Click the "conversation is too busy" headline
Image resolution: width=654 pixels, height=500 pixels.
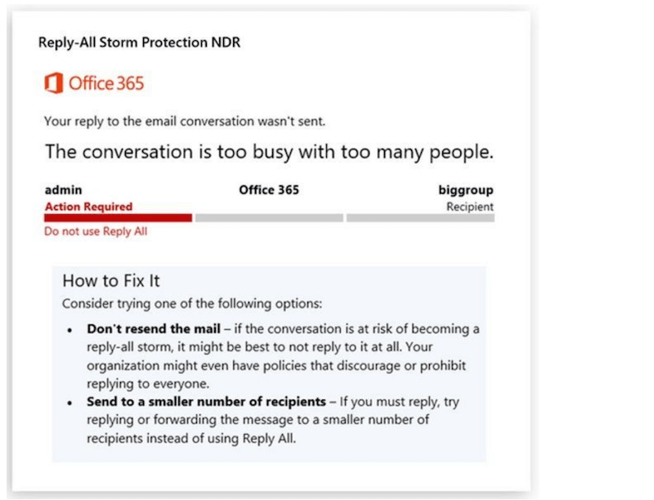coord(269,152)
